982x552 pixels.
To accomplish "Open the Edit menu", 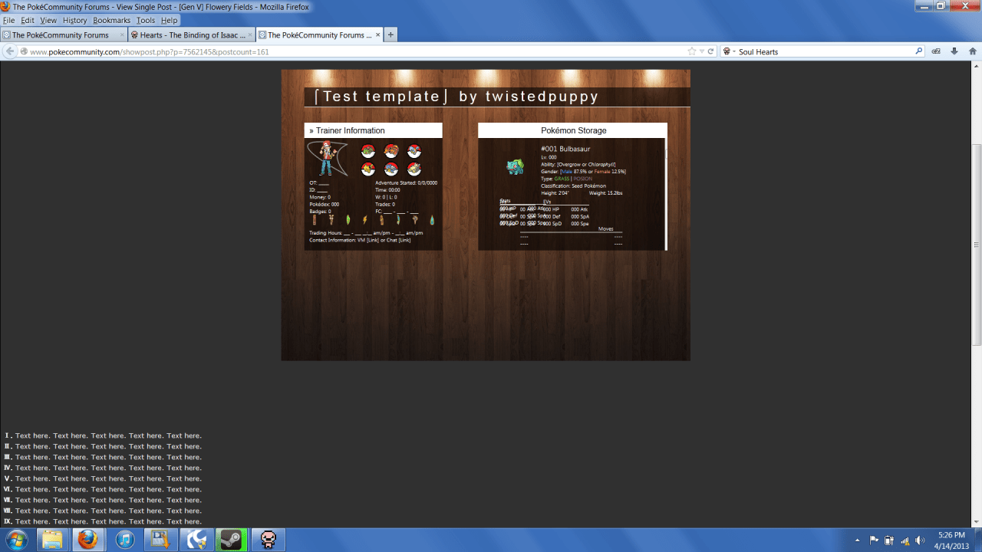I will point(28,21).
